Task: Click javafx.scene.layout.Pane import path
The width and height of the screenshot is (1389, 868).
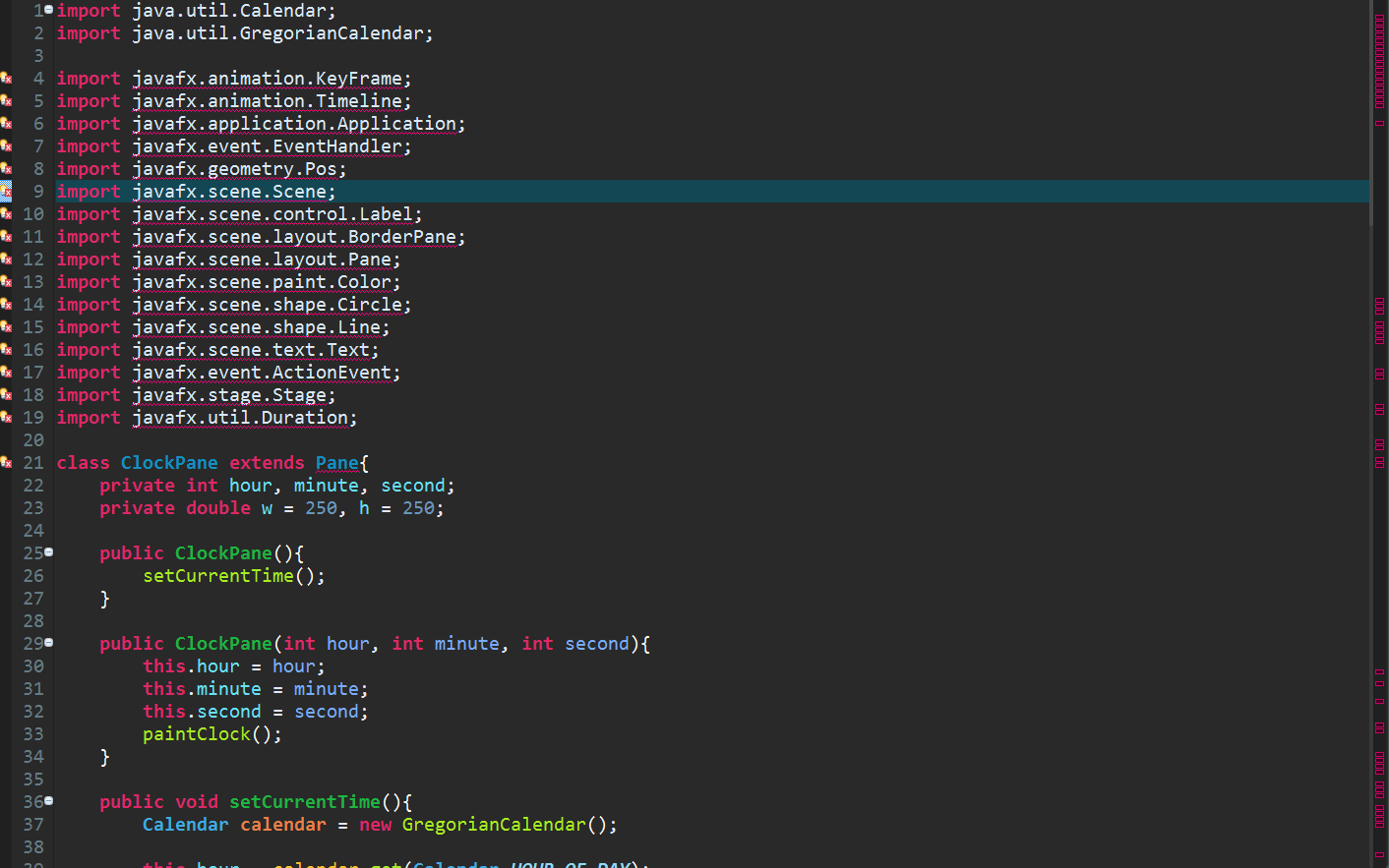Action: tap(262, 260)
